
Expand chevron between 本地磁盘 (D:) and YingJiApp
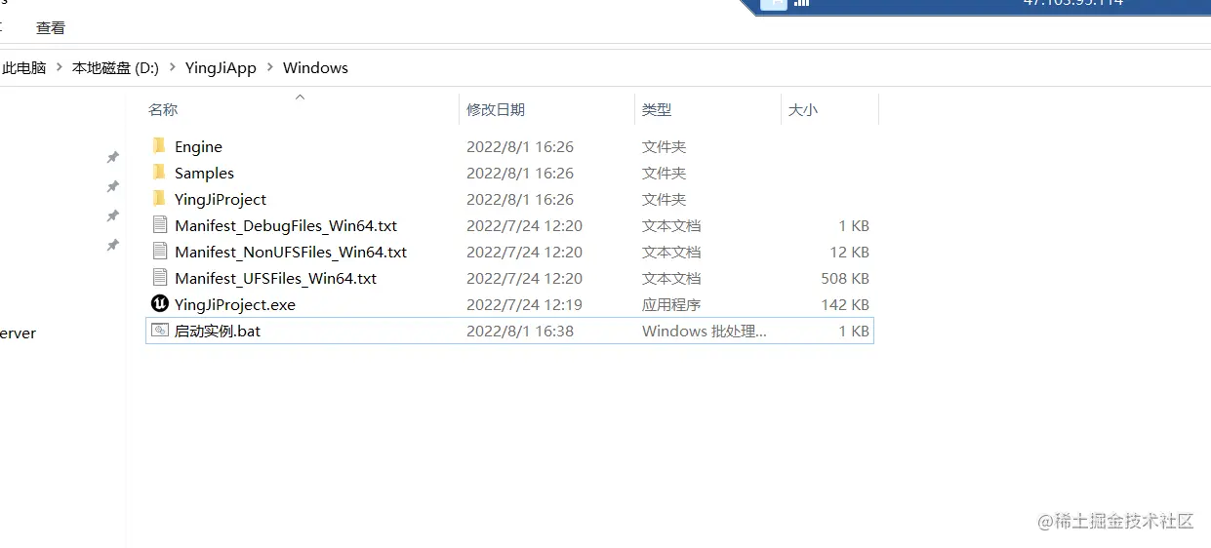[x=173, y=68]
